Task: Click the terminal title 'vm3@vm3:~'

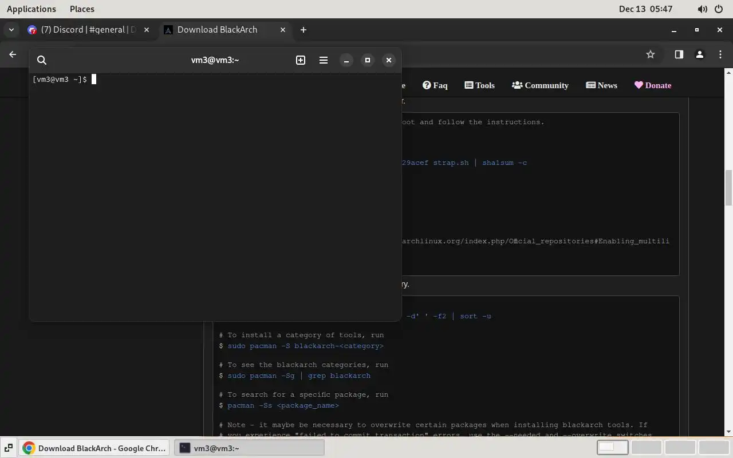Action: tap(215, 60)
